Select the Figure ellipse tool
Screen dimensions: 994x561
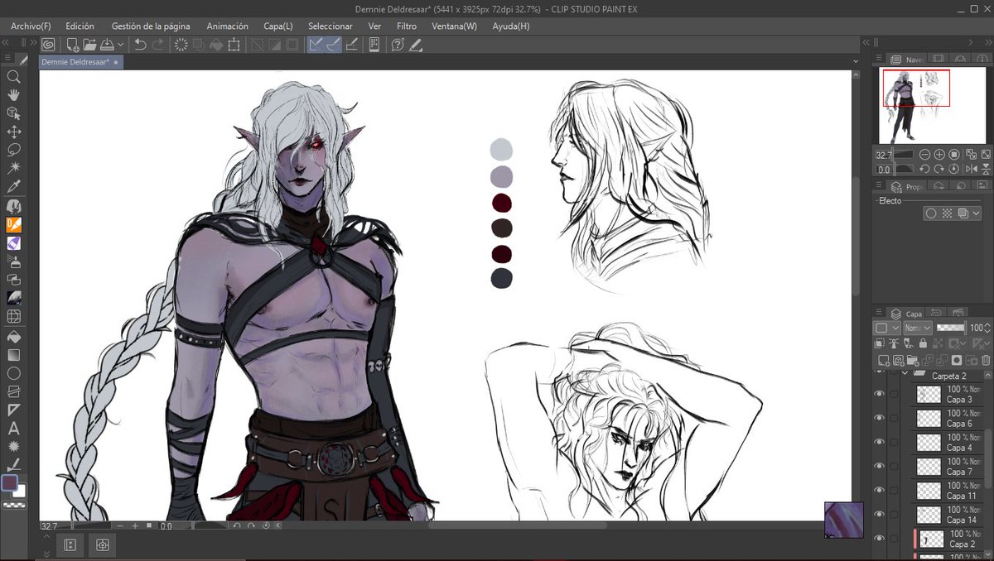[x=14, y=373]
